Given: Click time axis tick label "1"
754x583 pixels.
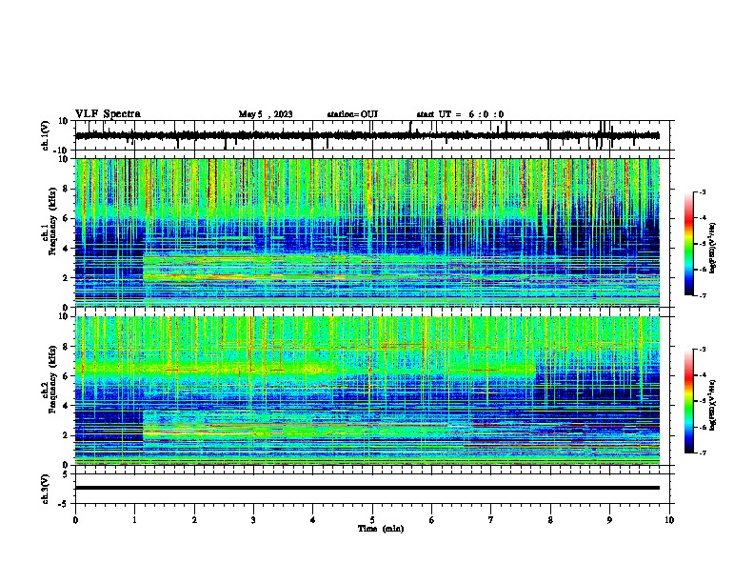Looking at the screenshot, I should (x=135, y=520).
